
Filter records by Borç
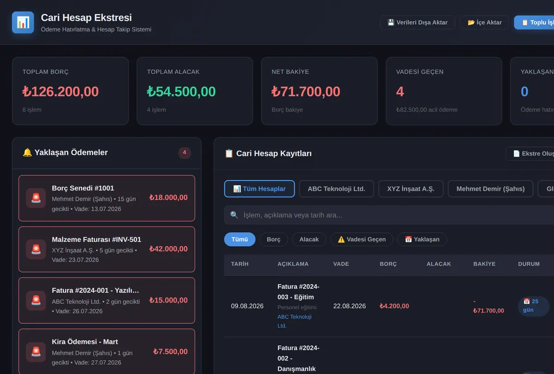point(274,239)
